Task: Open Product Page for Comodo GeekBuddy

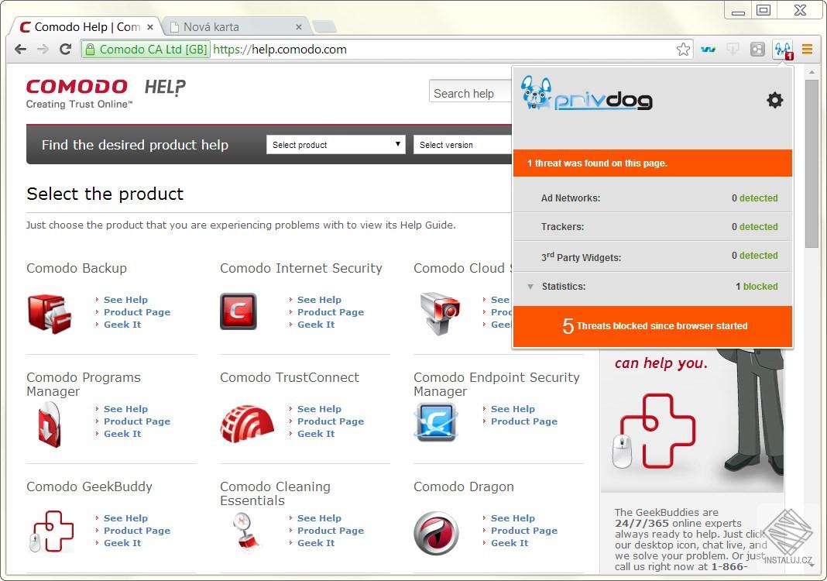Action: click(137, 531)
